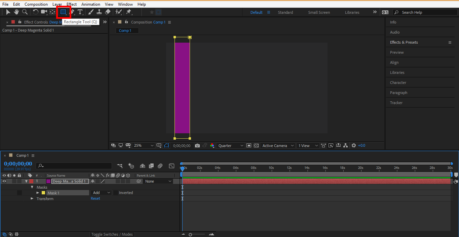
Task: Open the mask mode Add dropdown
Action: 101,193
